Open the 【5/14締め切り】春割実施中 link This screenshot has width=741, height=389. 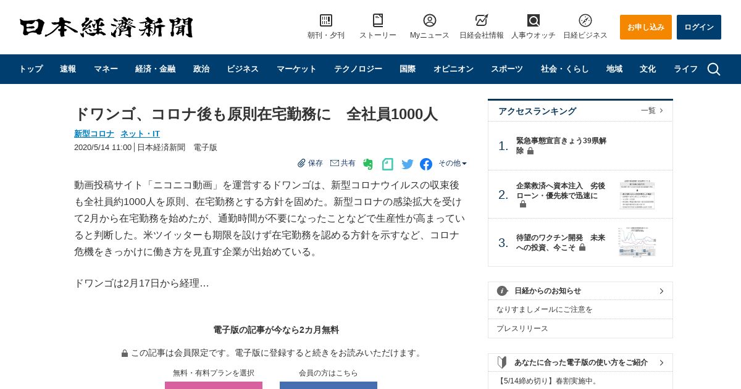pos(548,381)
